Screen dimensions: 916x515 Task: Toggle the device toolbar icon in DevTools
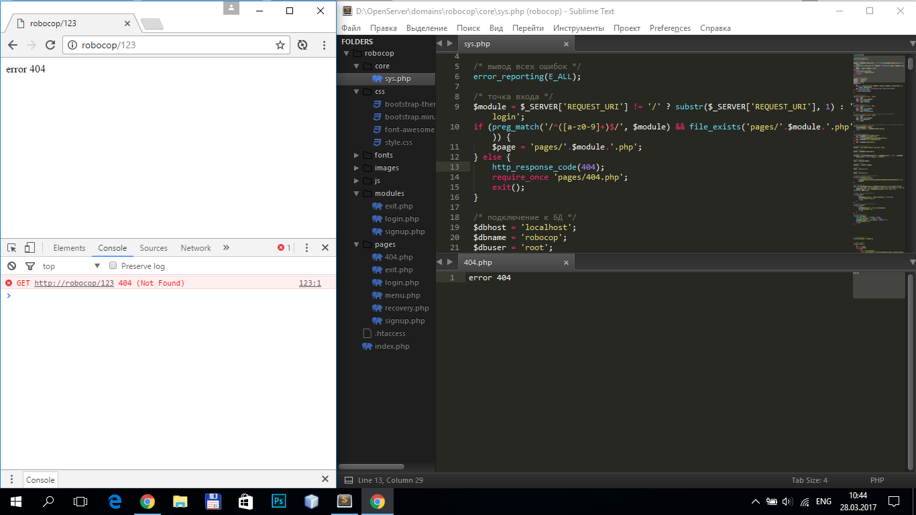pyautogui.click(x=30, y=247)
